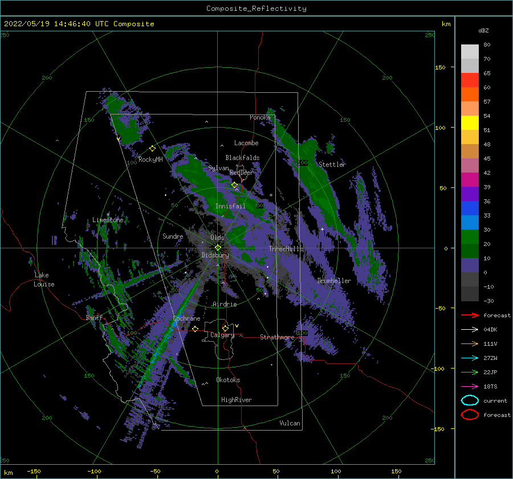Click the Limestone label
513x479 pixels.
coord(108,220)
